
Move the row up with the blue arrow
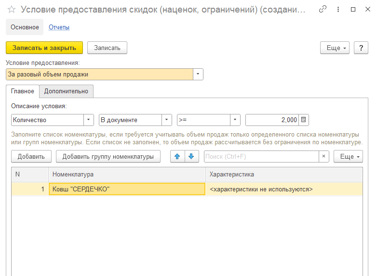pyautogui.click(x=177, y=156)
